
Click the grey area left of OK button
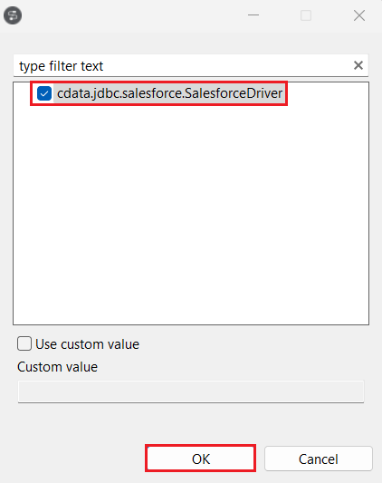pos(74,459)
